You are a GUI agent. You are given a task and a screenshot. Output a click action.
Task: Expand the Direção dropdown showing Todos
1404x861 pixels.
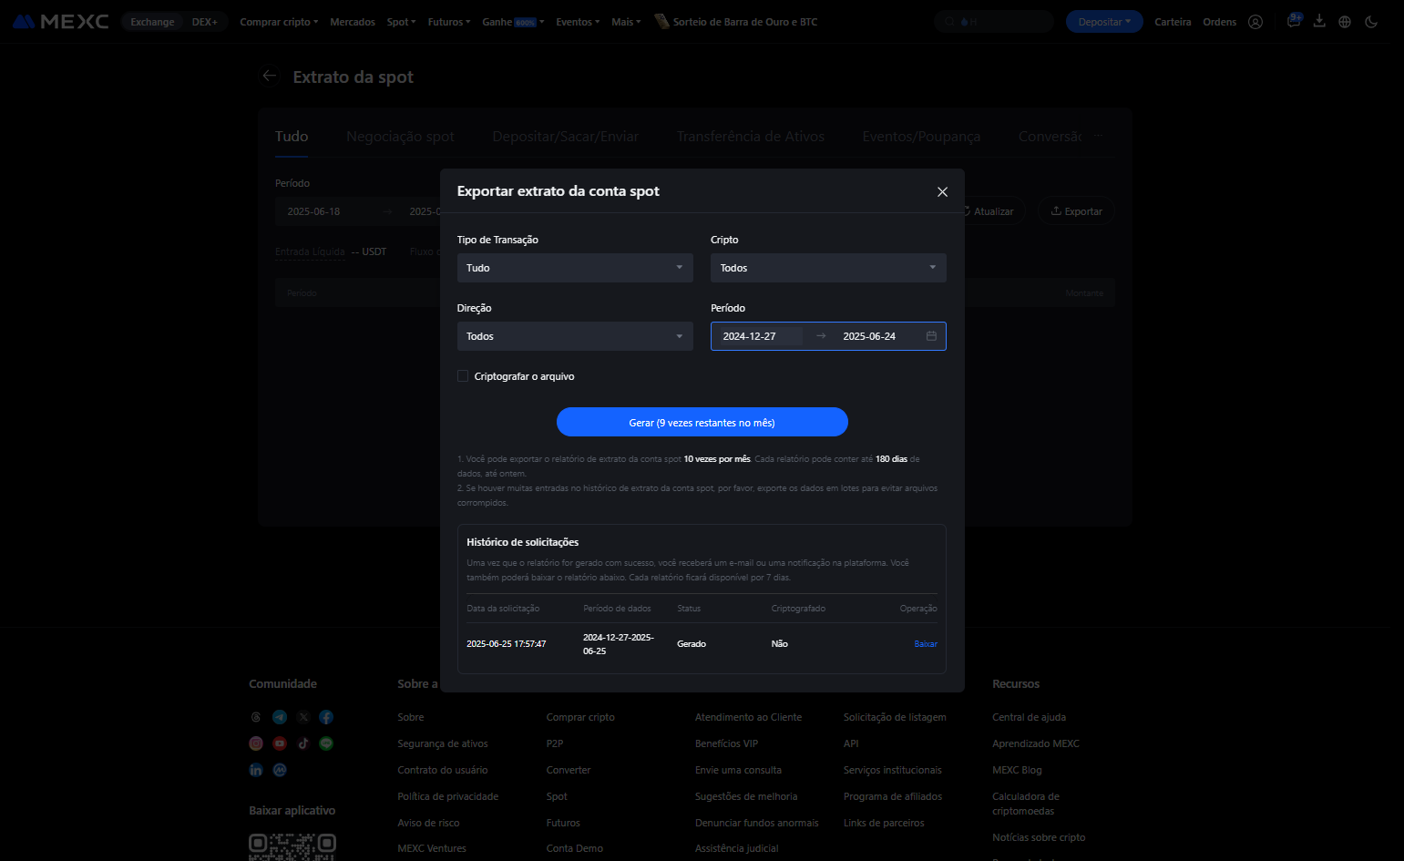pos(575,336)
